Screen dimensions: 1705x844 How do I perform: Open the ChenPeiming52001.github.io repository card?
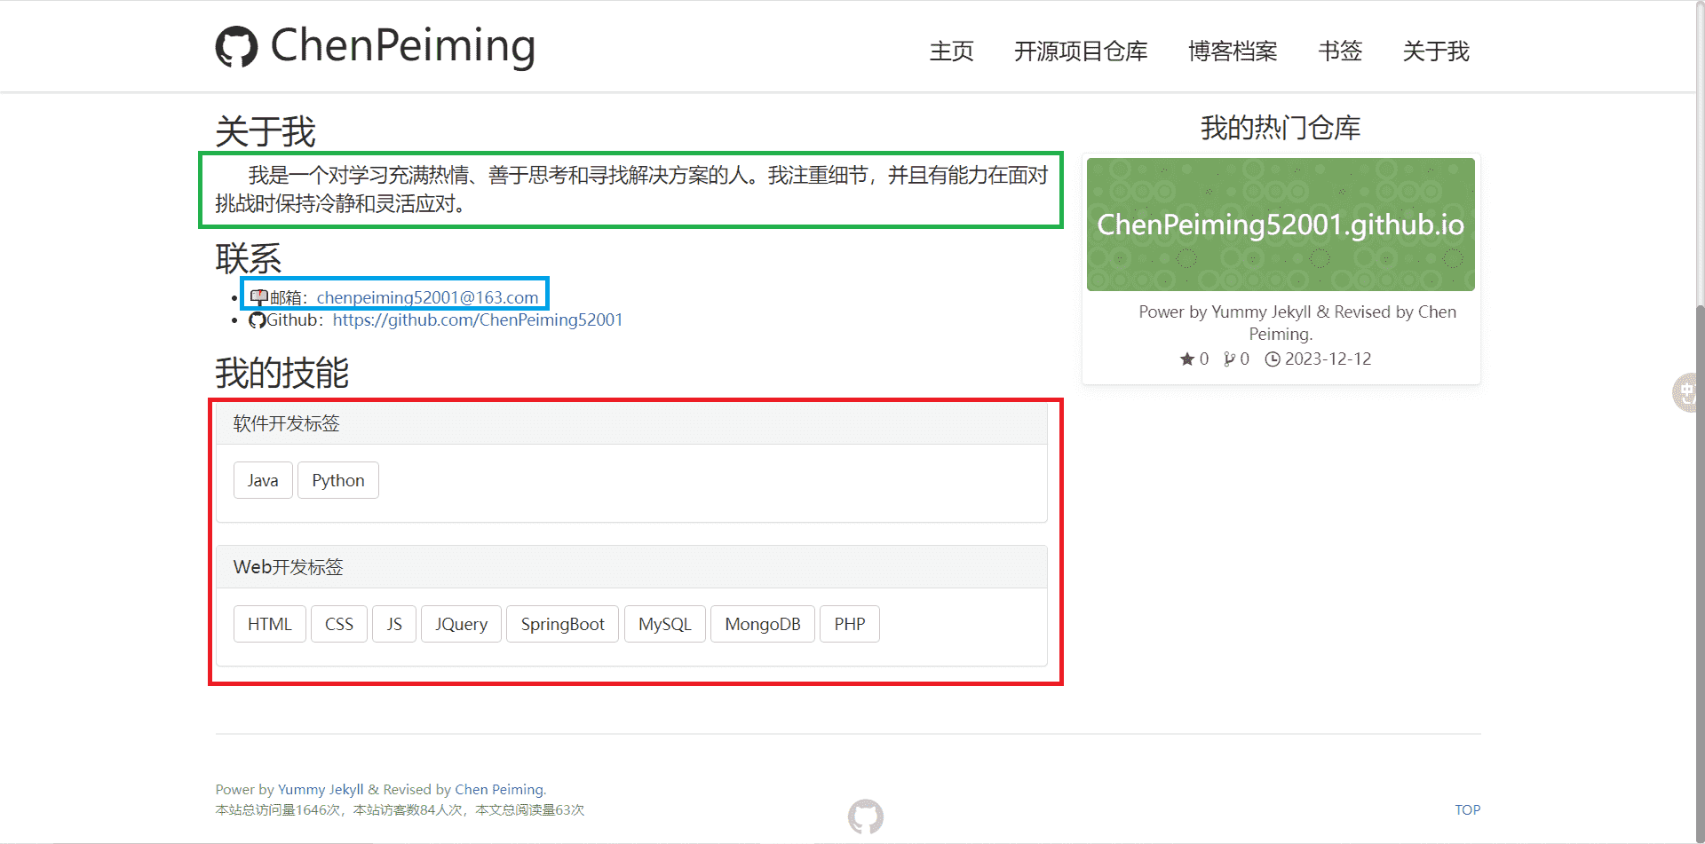click(1281, 225)
